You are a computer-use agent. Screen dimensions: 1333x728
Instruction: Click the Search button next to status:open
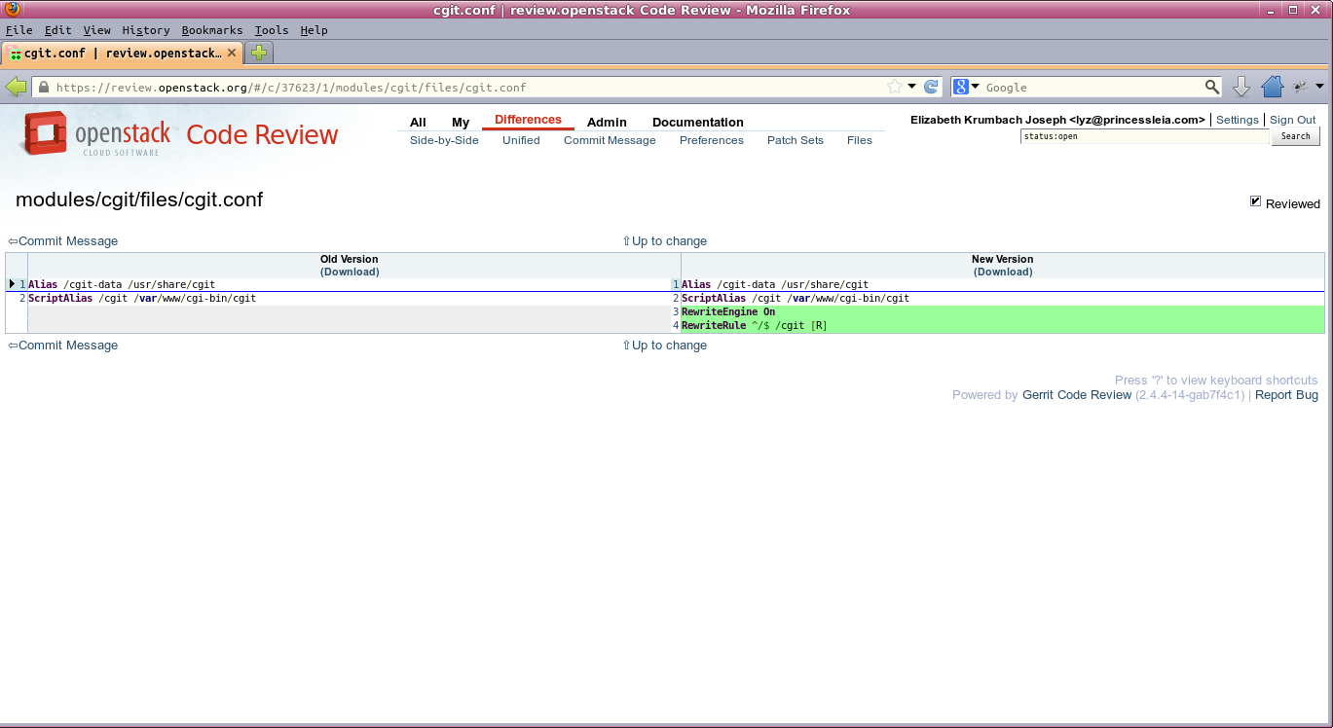tap(1295, 136)
